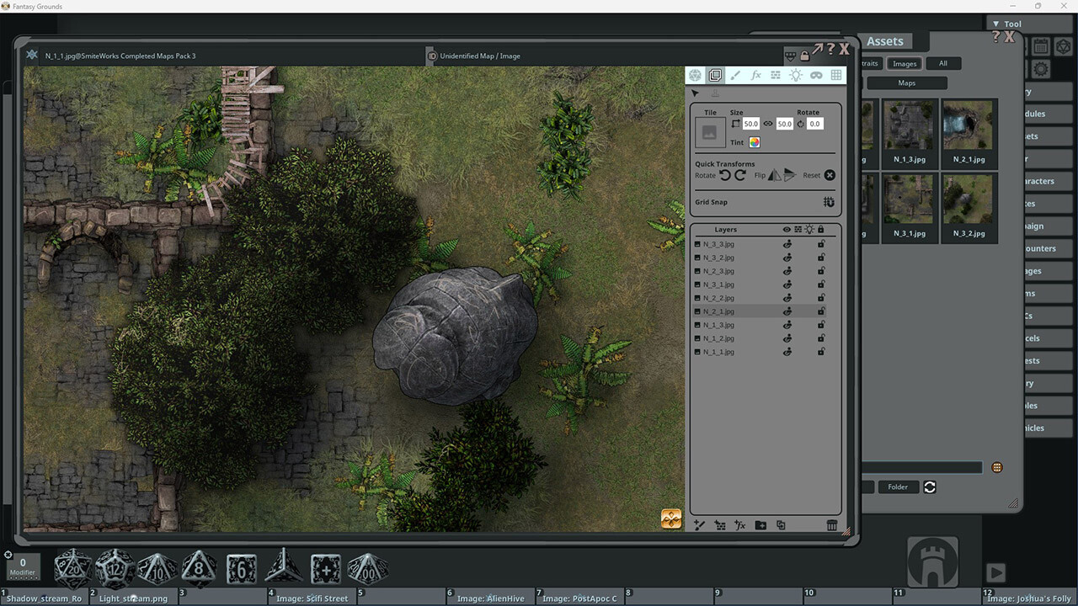Delete the selected layer using the trash icon

tap(832, 525)
